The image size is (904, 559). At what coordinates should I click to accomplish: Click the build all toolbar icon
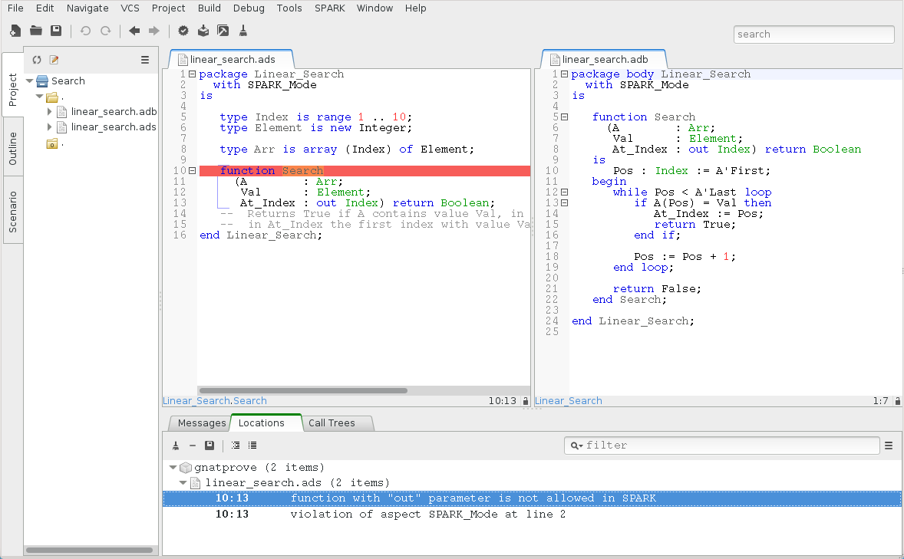pyautogui.click(x=203, y=31)
